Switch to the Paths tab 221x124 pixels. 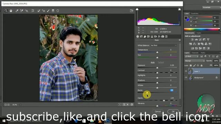pos(203,53)
